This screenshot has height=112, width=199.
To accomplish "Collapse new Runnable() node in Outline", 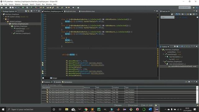I will [165, 57].
